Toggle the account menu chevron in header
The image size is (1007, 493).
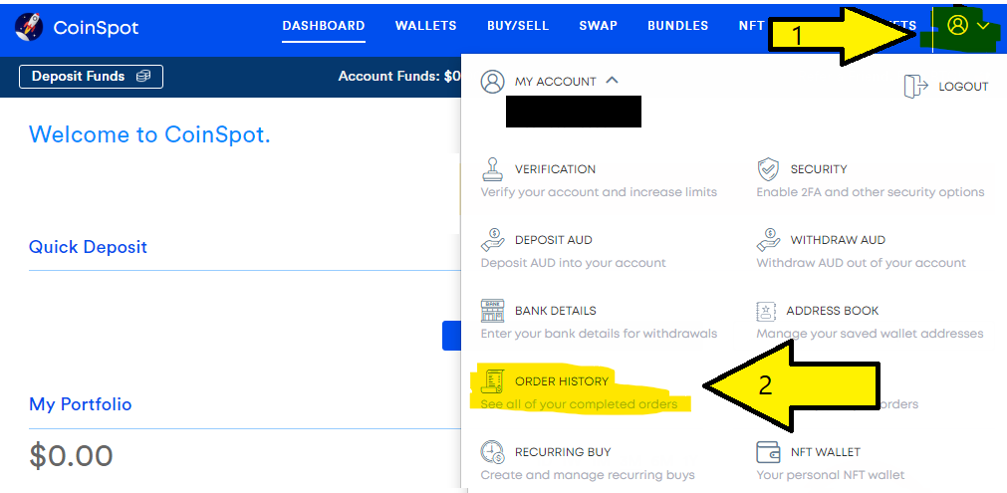tap(982, 26)
